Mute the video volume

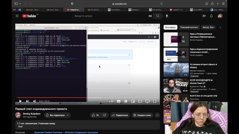click(35, 101)
